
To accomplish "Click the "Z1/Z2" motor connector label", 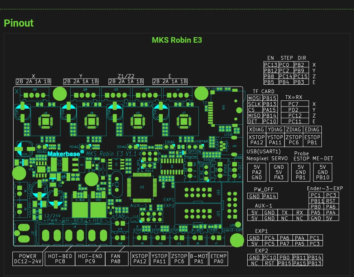I will click(126, 76).
